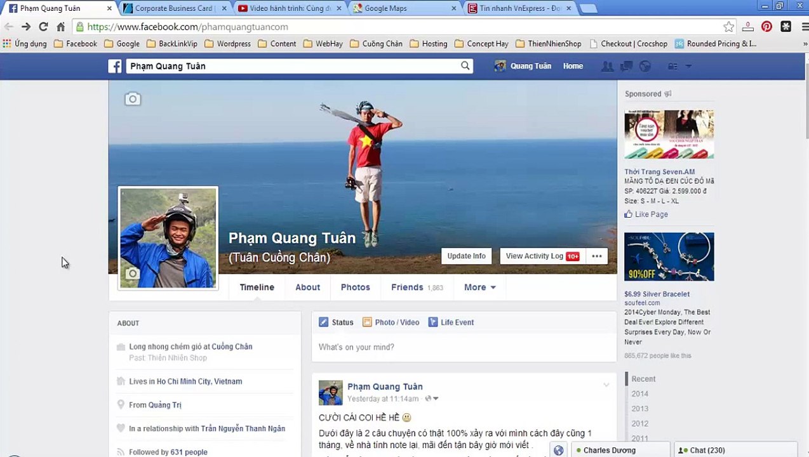Open the Friends profile tab
Image resolution: width=809 pixels, height=457 pixels.
tap(417, 288)
